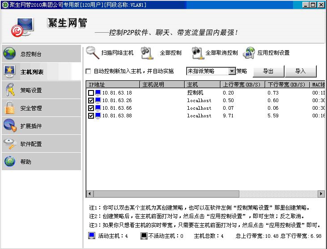The image size is (327, 249).
Task: Open 扩展插件 via its sidebar icon
Action: pyautogui.click(x=10, y=126)
